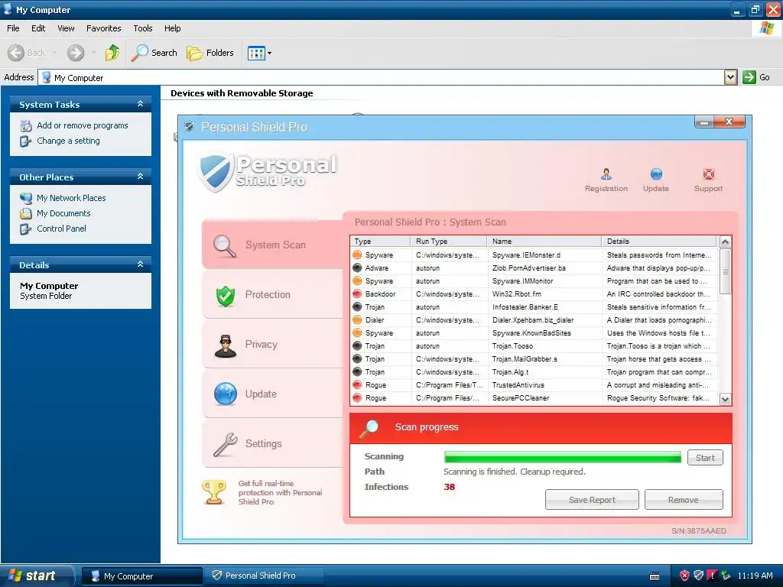
Task: Click the Save Report button
Action: pyautogui.click(x=592, y=500)
